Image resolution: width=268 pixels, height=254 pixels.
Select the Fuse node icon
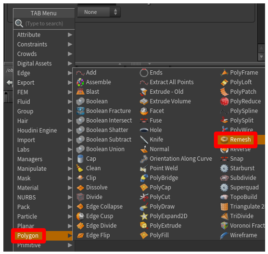point(144,120)
